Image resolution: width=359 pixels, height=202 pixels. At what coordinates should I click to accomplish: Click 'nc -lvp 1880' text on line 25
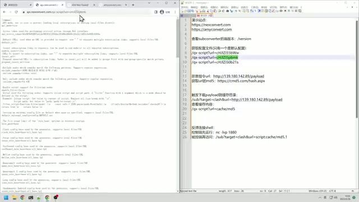[x=226, y=132]
